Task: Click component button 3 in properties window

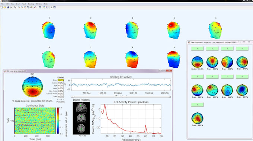Action: pos(227,49)
